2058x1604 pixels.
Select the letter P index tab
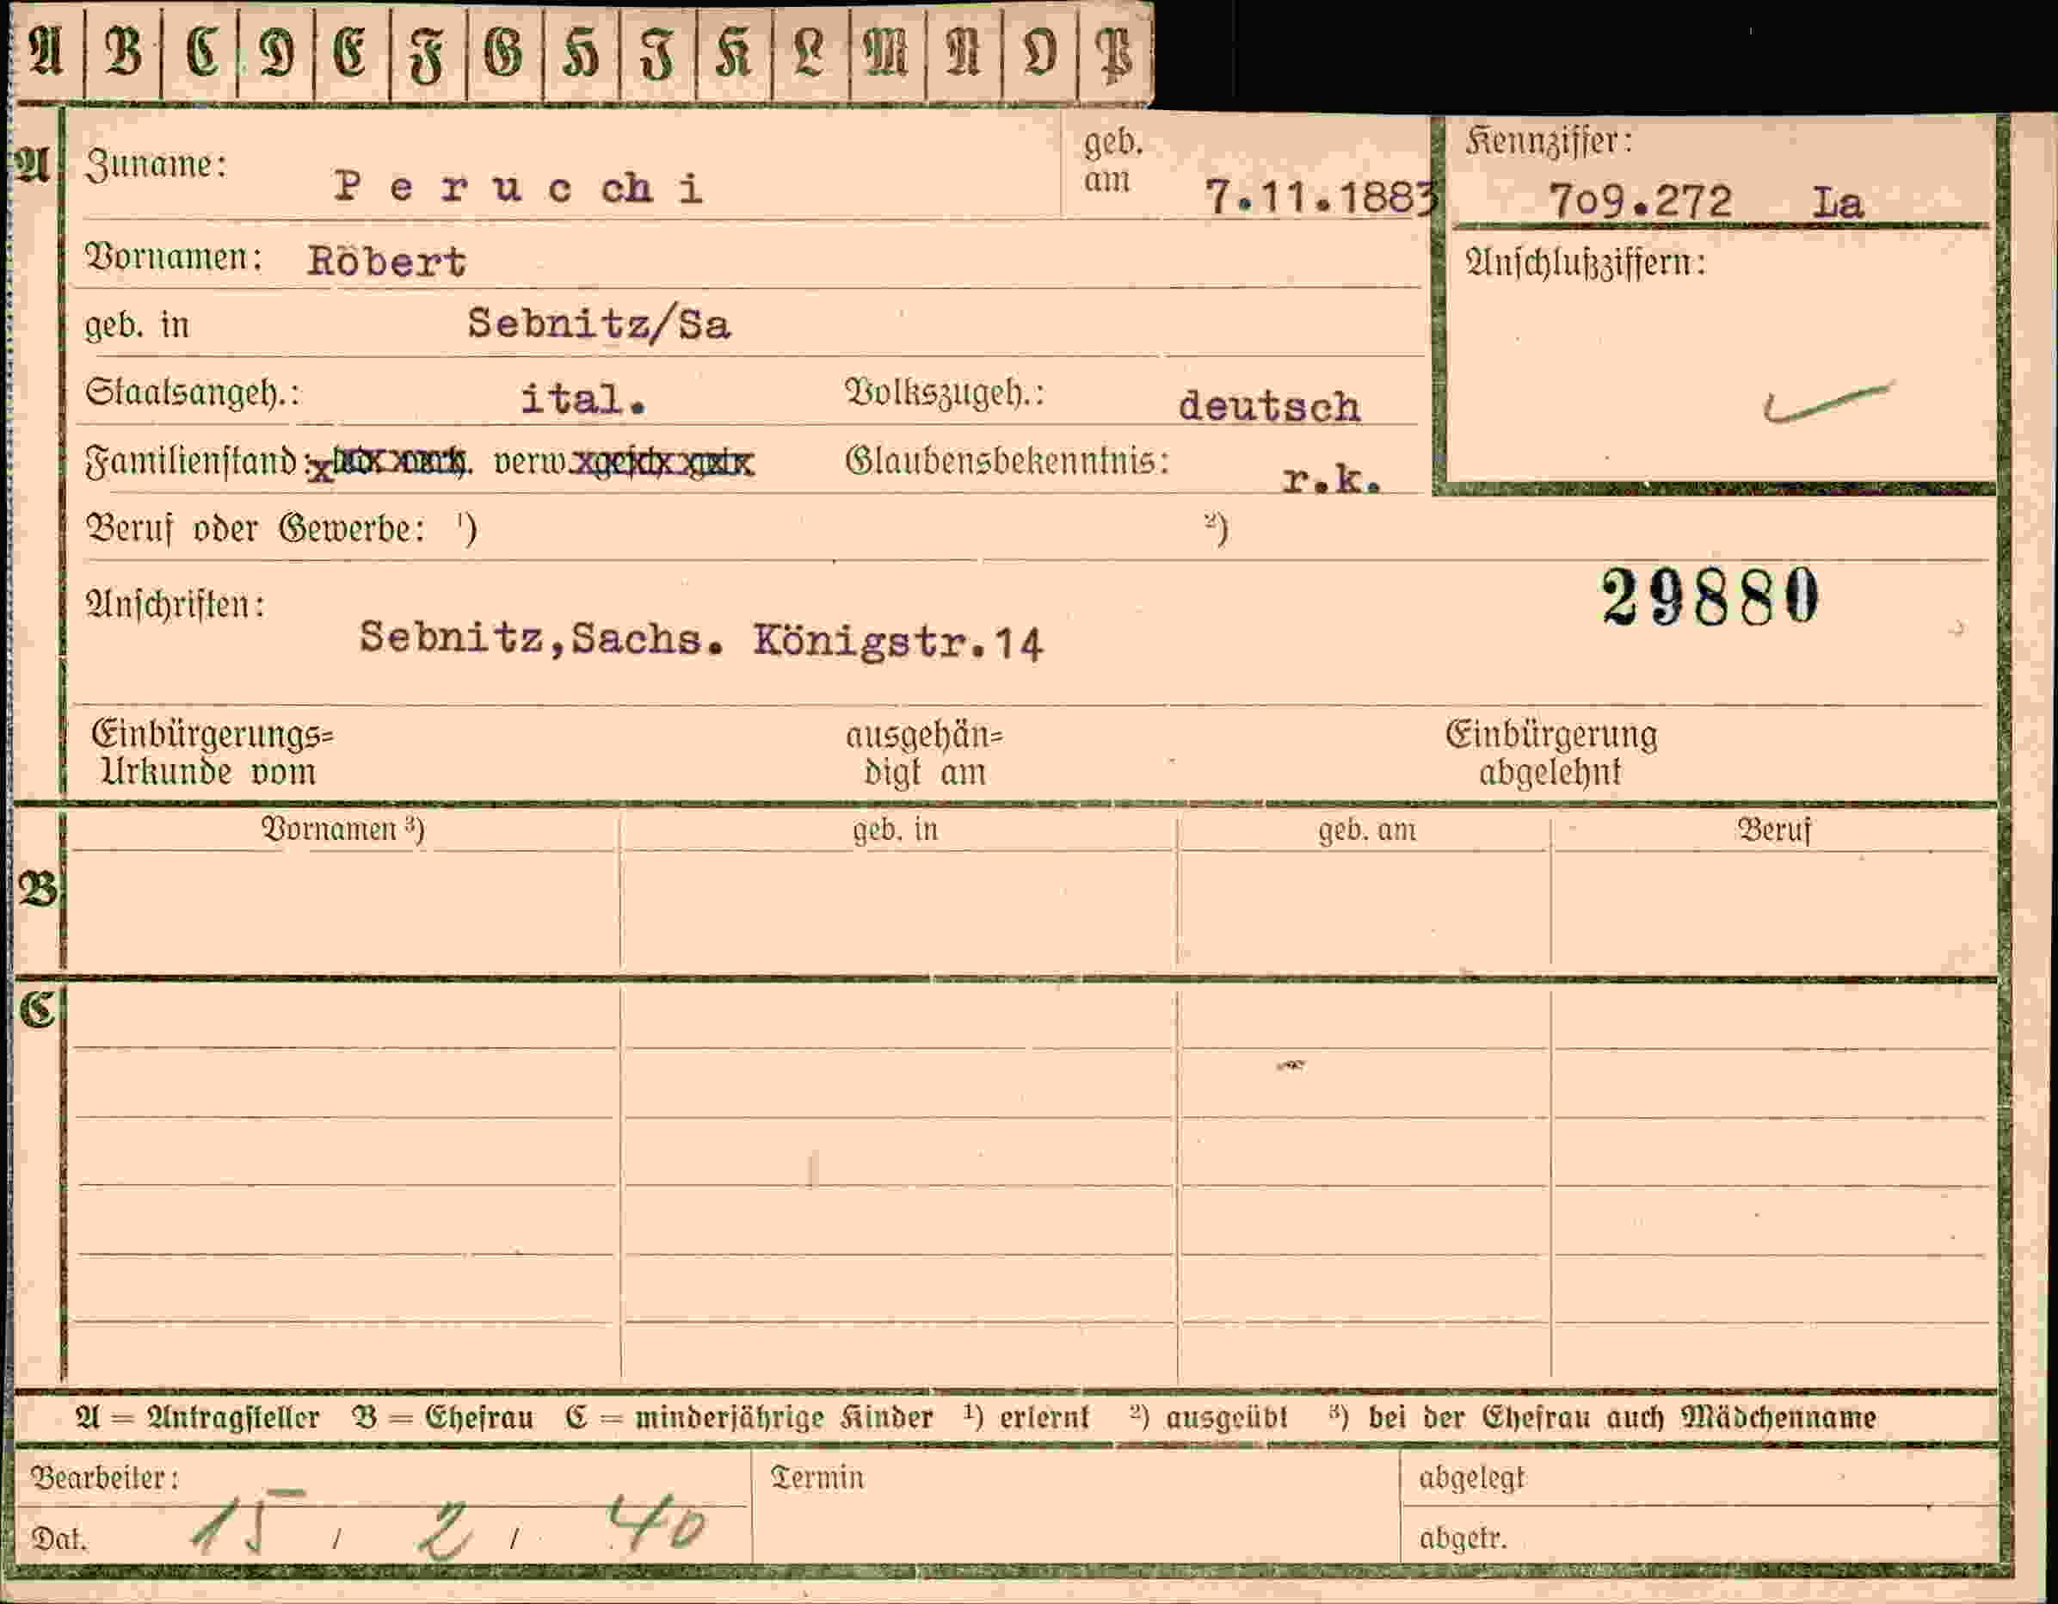pyautogui.click(x=1115, y=52)
